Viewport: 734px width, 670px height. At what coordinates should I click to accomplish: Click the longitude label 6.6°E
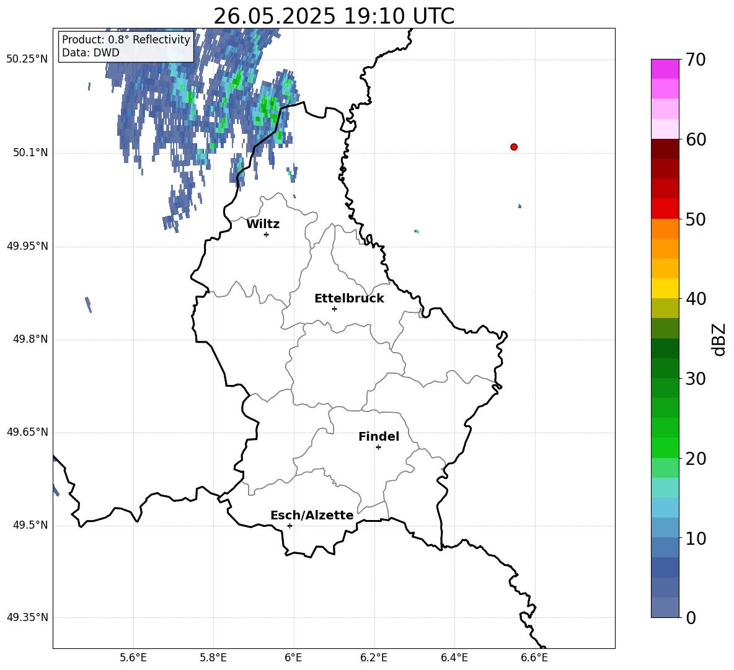(x=534, y=658)
